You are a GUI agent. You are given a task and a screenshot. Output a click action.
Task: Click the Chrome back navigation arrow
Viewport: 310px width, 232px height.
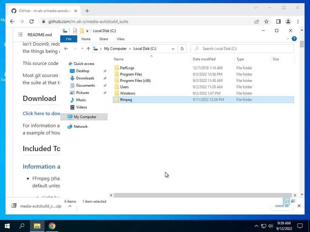tap(12, 21)
